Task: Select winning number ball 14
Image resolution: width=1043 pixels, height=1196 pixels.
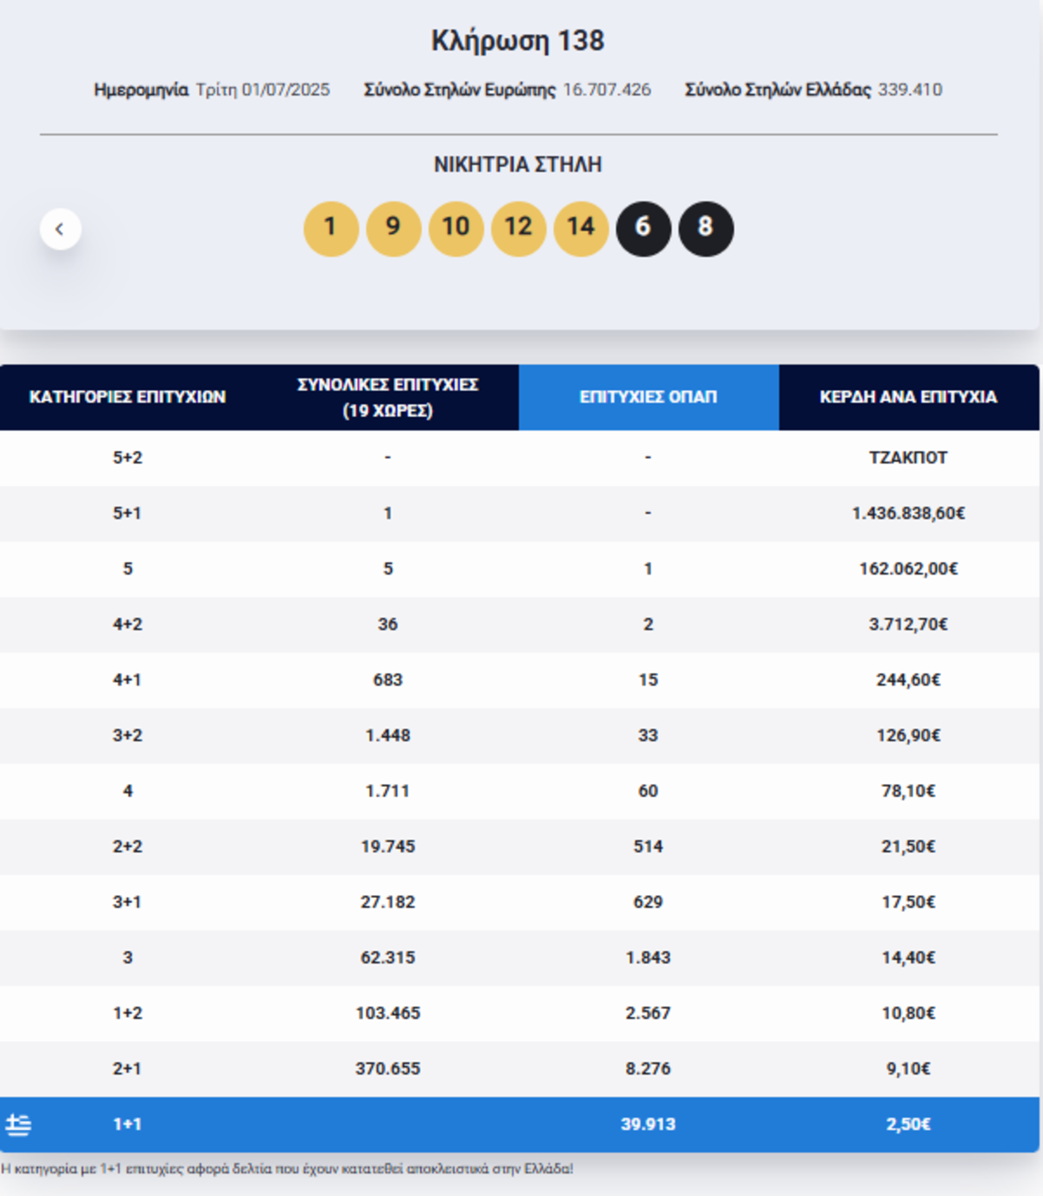Action: 581,229
